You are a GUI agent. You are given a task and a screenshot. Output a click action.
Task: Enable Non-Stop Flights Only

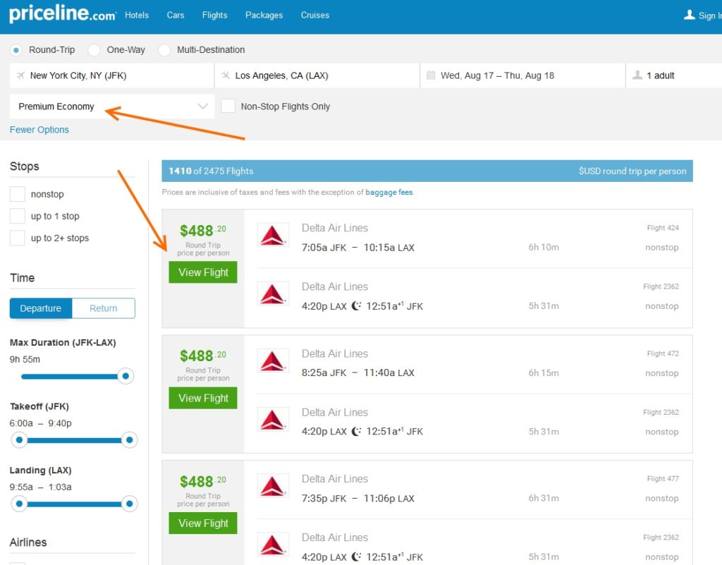228,106
